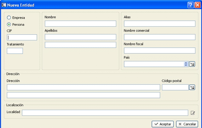Close the Nueva Entidad dialog window
Viewport: 202px width, 128px height.
point(197,5)
